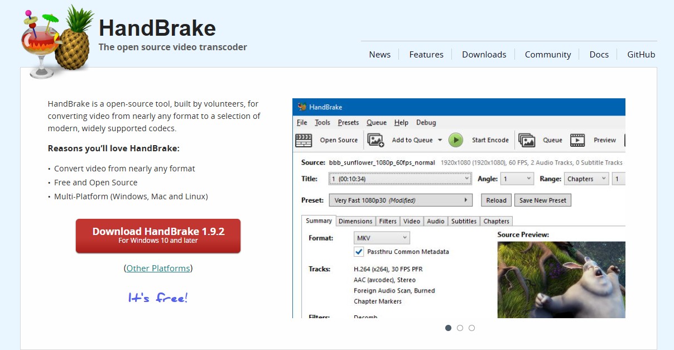Open the Format MKV dropdown
Viewport: 674px width, 350px height.
[382, 238]
